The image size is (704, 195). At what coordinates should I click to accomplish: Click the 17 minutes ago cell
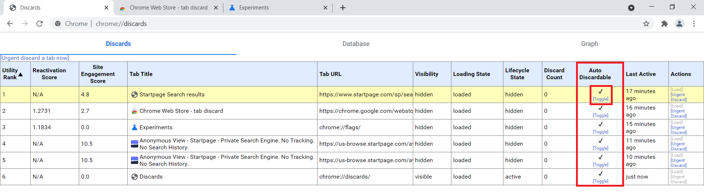(x=646, y=95)
